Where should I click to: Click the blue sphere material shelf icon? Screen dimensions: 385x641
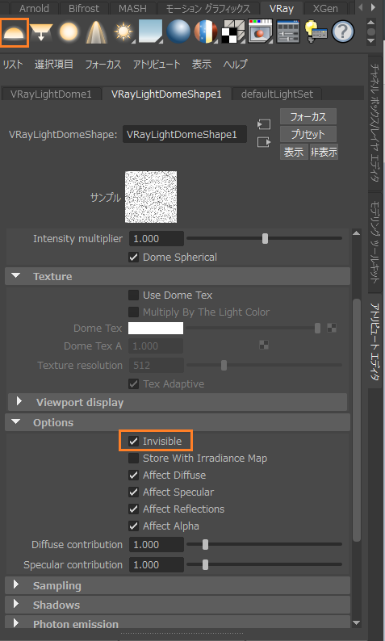[178, 31]
